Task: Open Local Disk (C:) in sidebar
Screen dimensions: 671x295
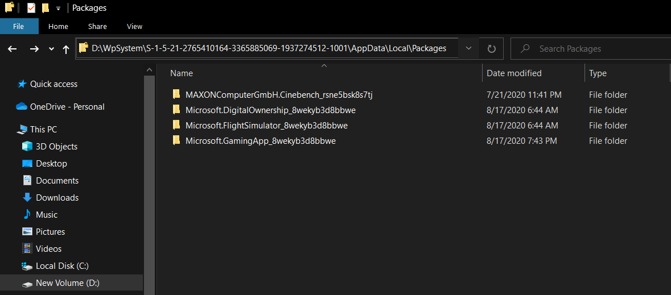Action: coord(62,266)
